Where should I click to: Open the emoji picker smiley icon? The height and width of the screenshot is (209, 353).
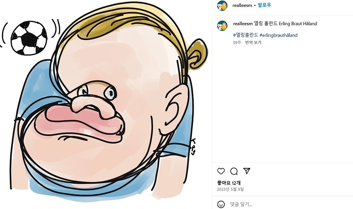coord(221,204)
